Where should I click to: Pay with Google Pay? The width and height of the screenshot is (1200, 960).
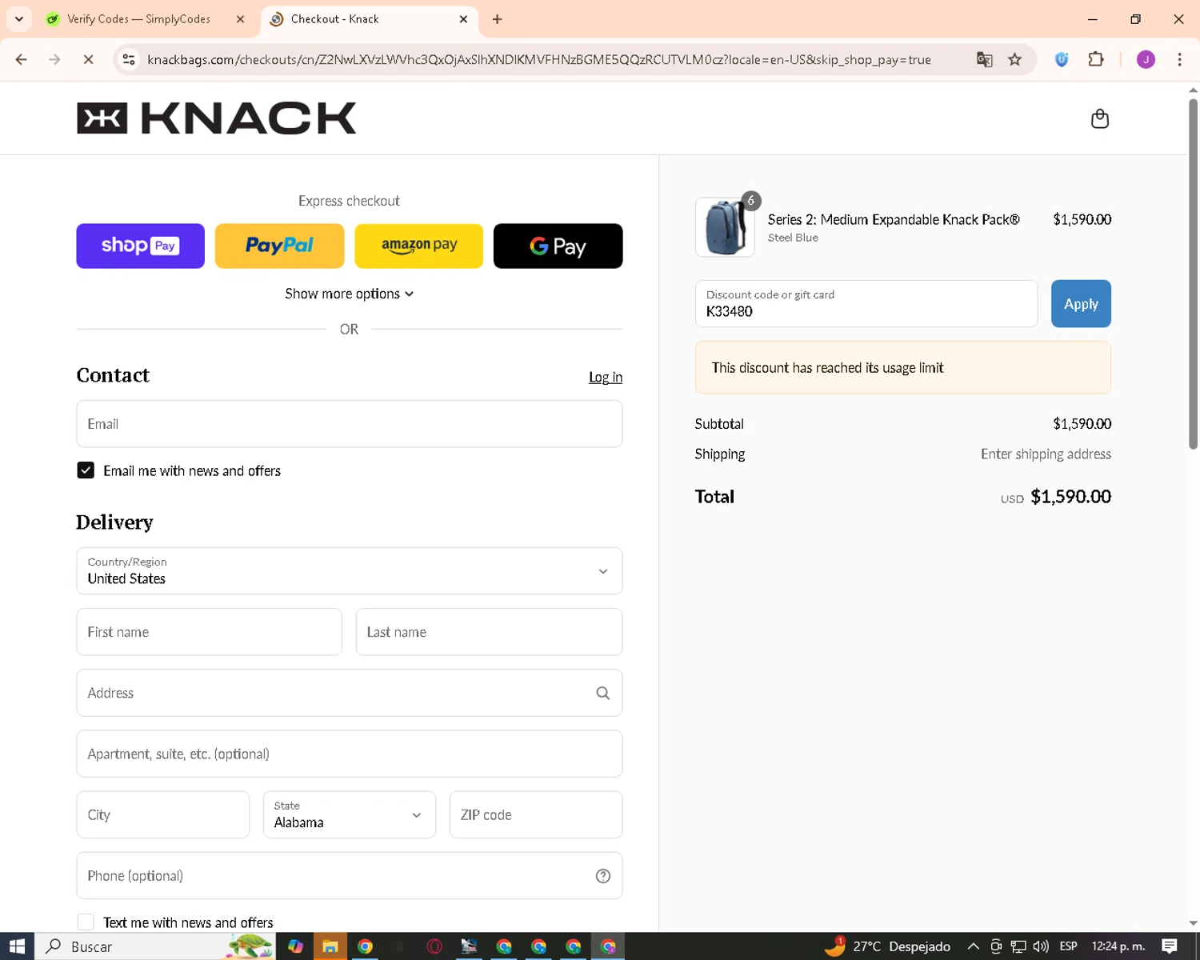click(x=558, y=246)
